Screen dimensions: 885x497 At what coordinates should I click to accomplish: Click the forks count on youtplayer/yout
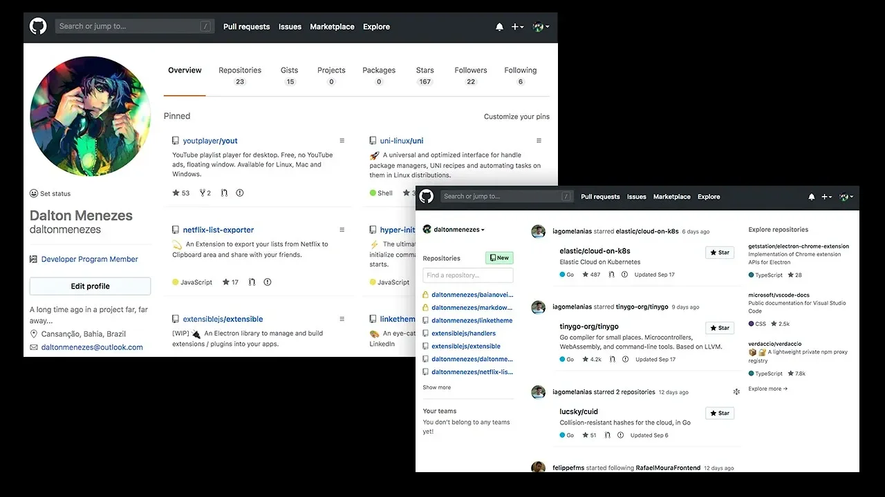(205, 193)
